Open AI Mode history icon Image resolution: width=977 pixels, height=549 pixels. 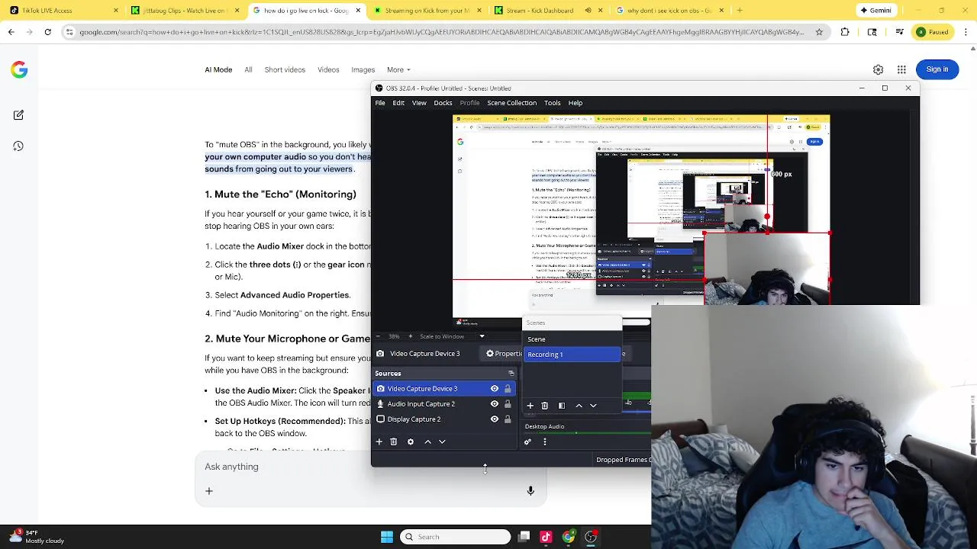click(18, 146)
